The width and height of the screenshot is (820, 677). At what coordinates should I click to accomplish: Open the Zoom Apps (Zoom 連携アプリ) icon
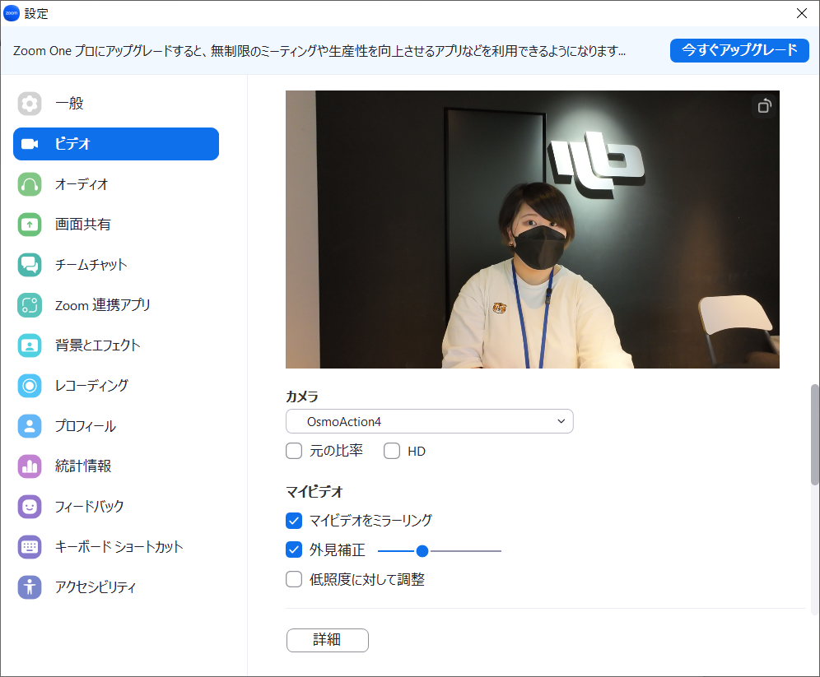pos(30,305)
